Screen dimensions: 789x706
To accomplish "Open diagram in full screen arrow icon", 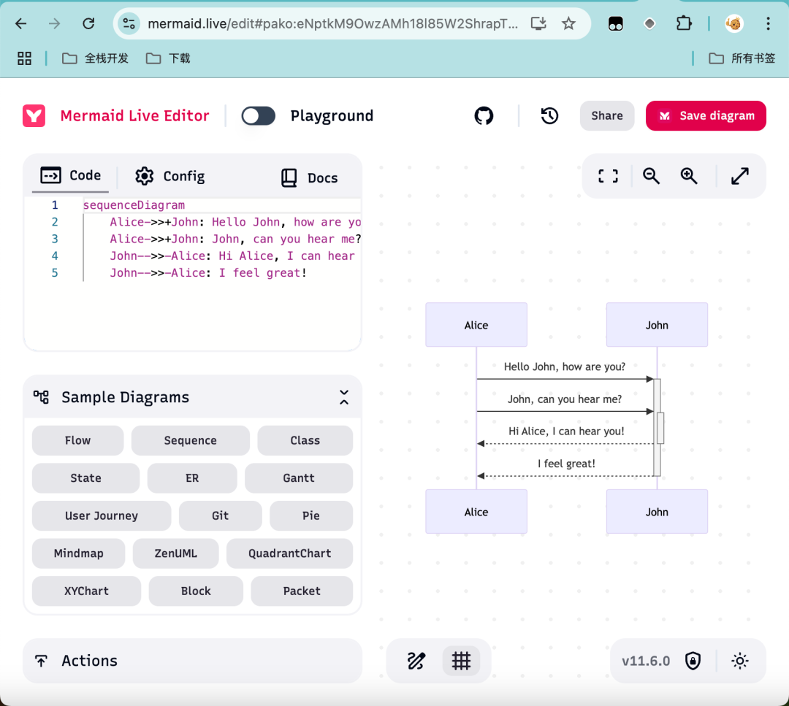I will tap(739, 176).
